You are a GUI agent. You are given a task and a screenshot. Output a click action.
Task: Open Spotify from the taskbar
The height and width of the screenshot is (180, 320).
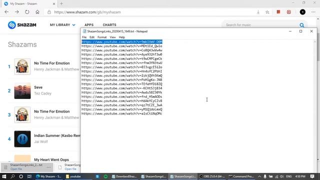pyautogui.click(x=105, y=176)
